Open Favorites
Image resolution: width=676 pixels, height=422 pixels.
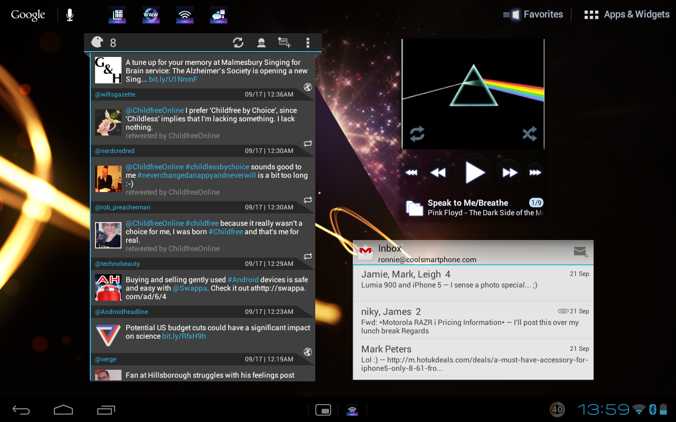pyautogui.click(x=533, y=15)
